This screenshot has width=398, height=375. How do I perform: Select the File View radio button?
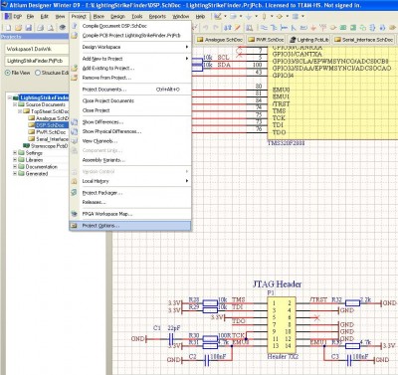click(7, 73)
